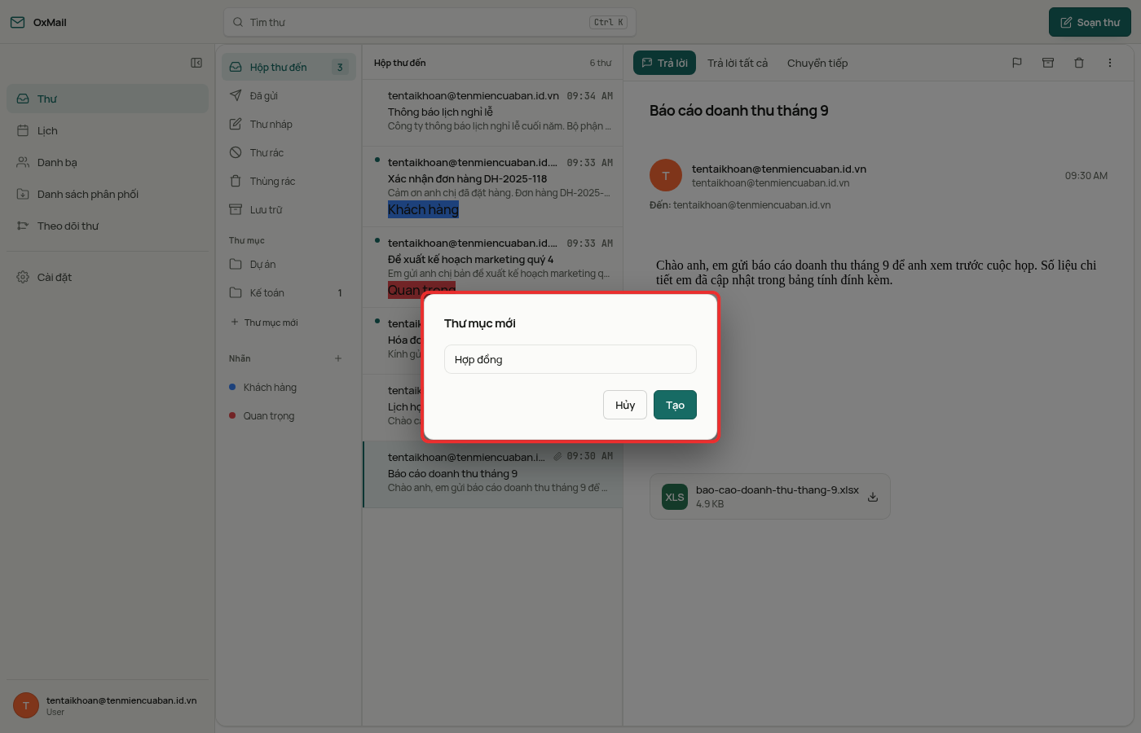Collapse the sidebar with panel toggle icon
The height and width of the screenshot is (733, 1141).
[196, 63]
